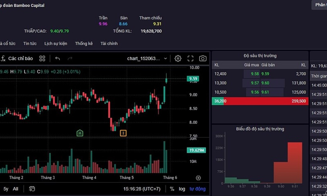This screenshot has width=327, height=196.
Task: Set the chart range to 5y
Action: [x=6, y=189]
